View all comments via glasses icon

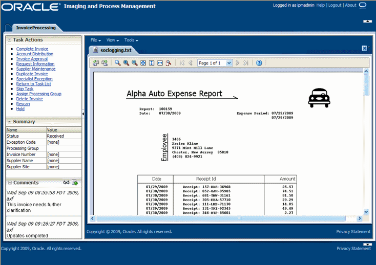[x=66, y=183]
